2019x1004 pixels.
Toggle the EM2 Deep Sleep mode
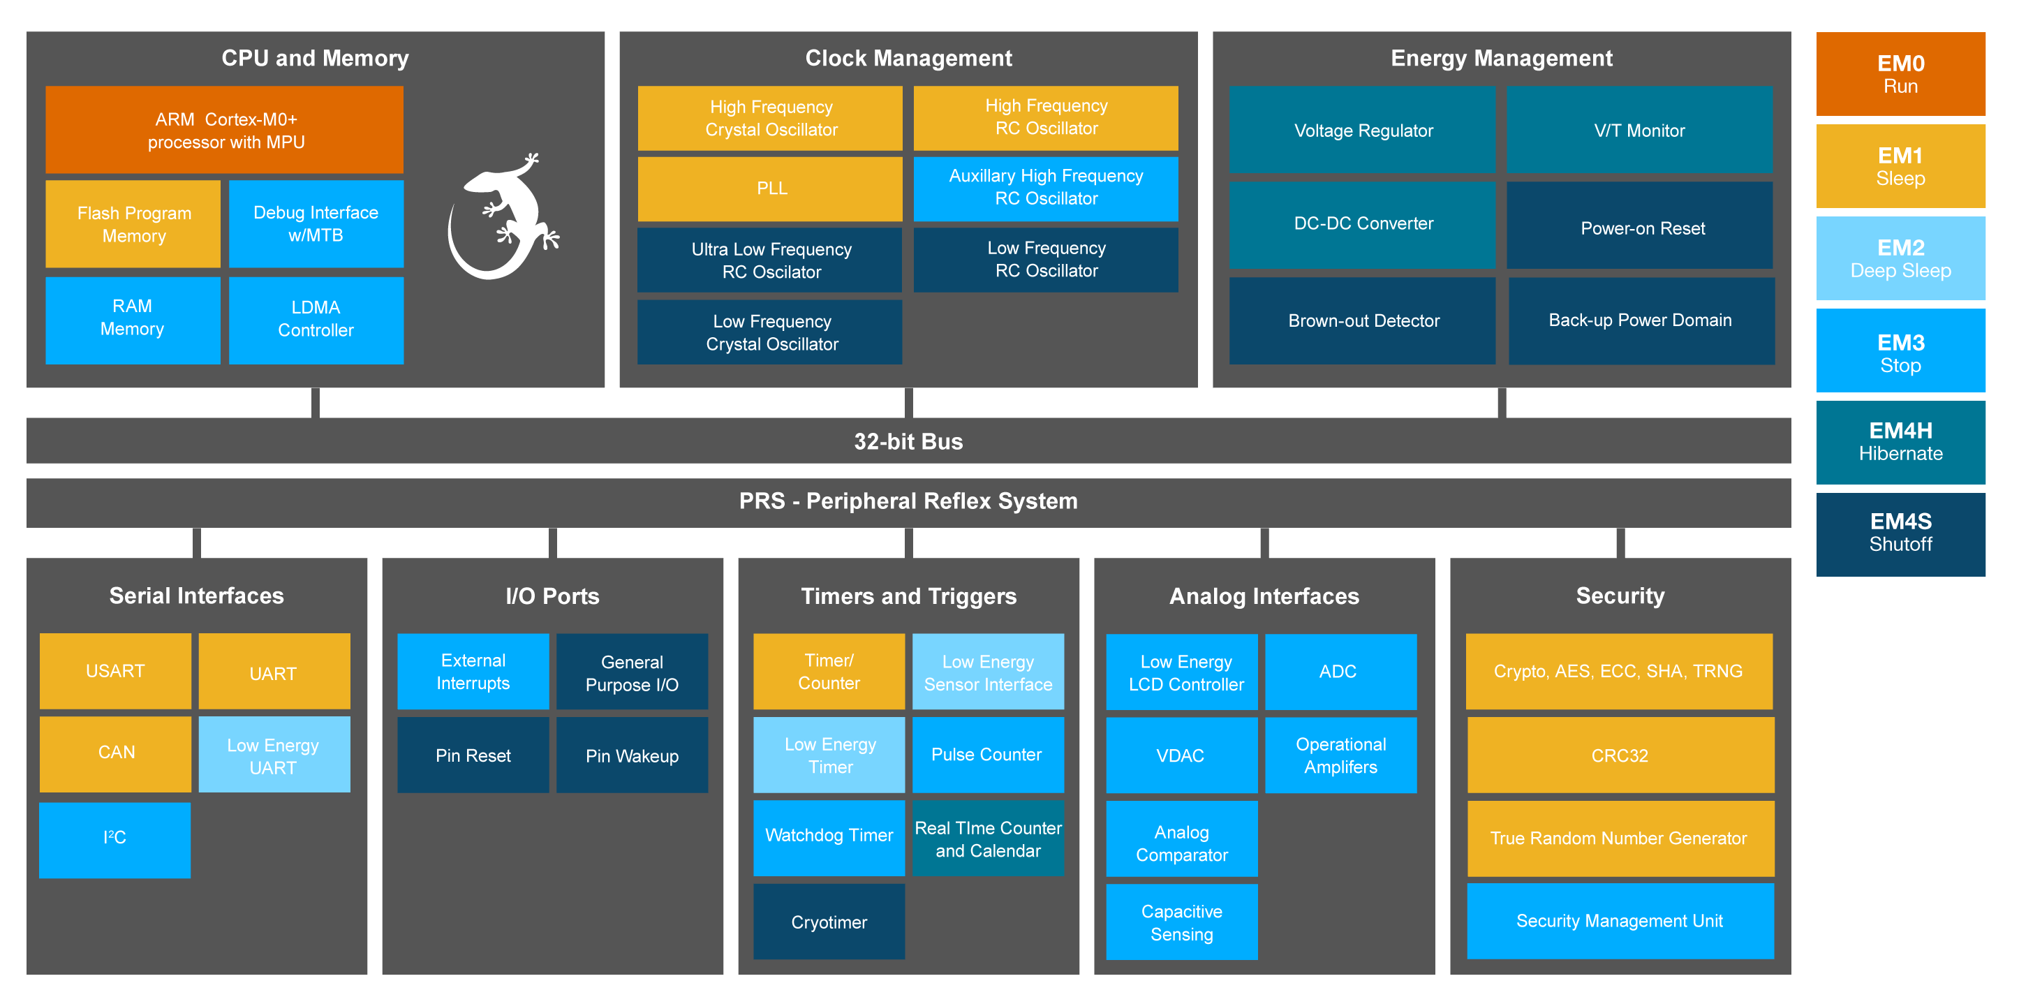point(1900,258)
